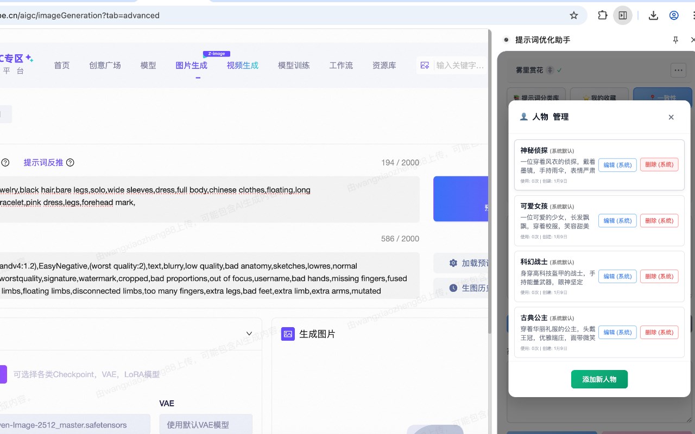Image resolution: width=695 pixels, height=434 pixels.
Task: Click the 神秘侦探 description text
Action: [558, 166]
